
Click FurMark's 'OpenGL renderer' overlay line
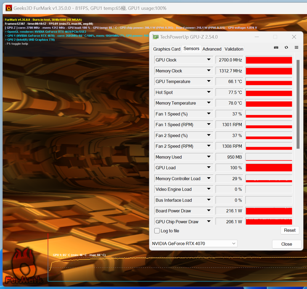pyautogui.click(x=45, y=32)
